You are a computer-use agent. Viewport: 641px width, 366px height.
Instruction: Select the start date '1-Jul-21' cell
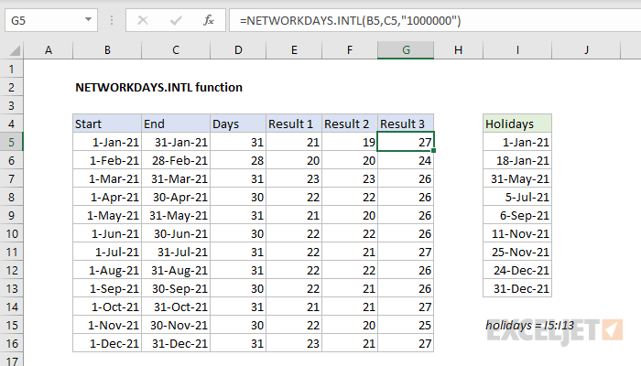pyautogui.click(x=107, y=252)
